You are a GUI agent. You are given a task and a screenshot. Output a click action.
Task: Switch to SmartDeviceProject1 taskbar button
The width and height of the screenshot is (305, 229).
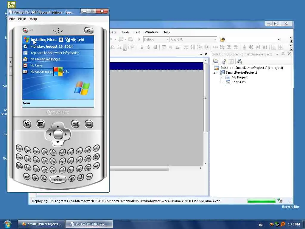[x=41, y=224]
